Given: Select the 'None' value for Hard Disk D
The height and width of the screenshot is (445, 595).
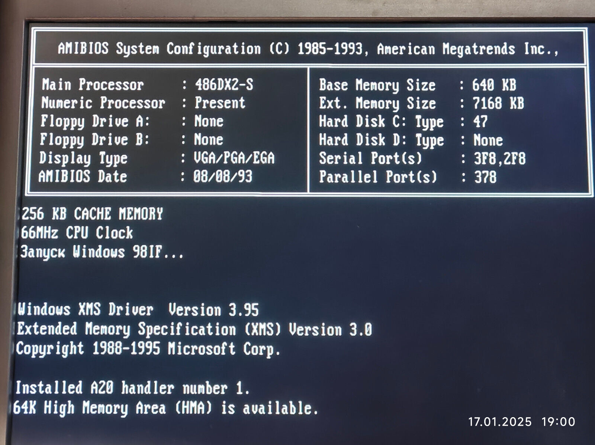Looking at the screenshot, I should pos(488,140).
